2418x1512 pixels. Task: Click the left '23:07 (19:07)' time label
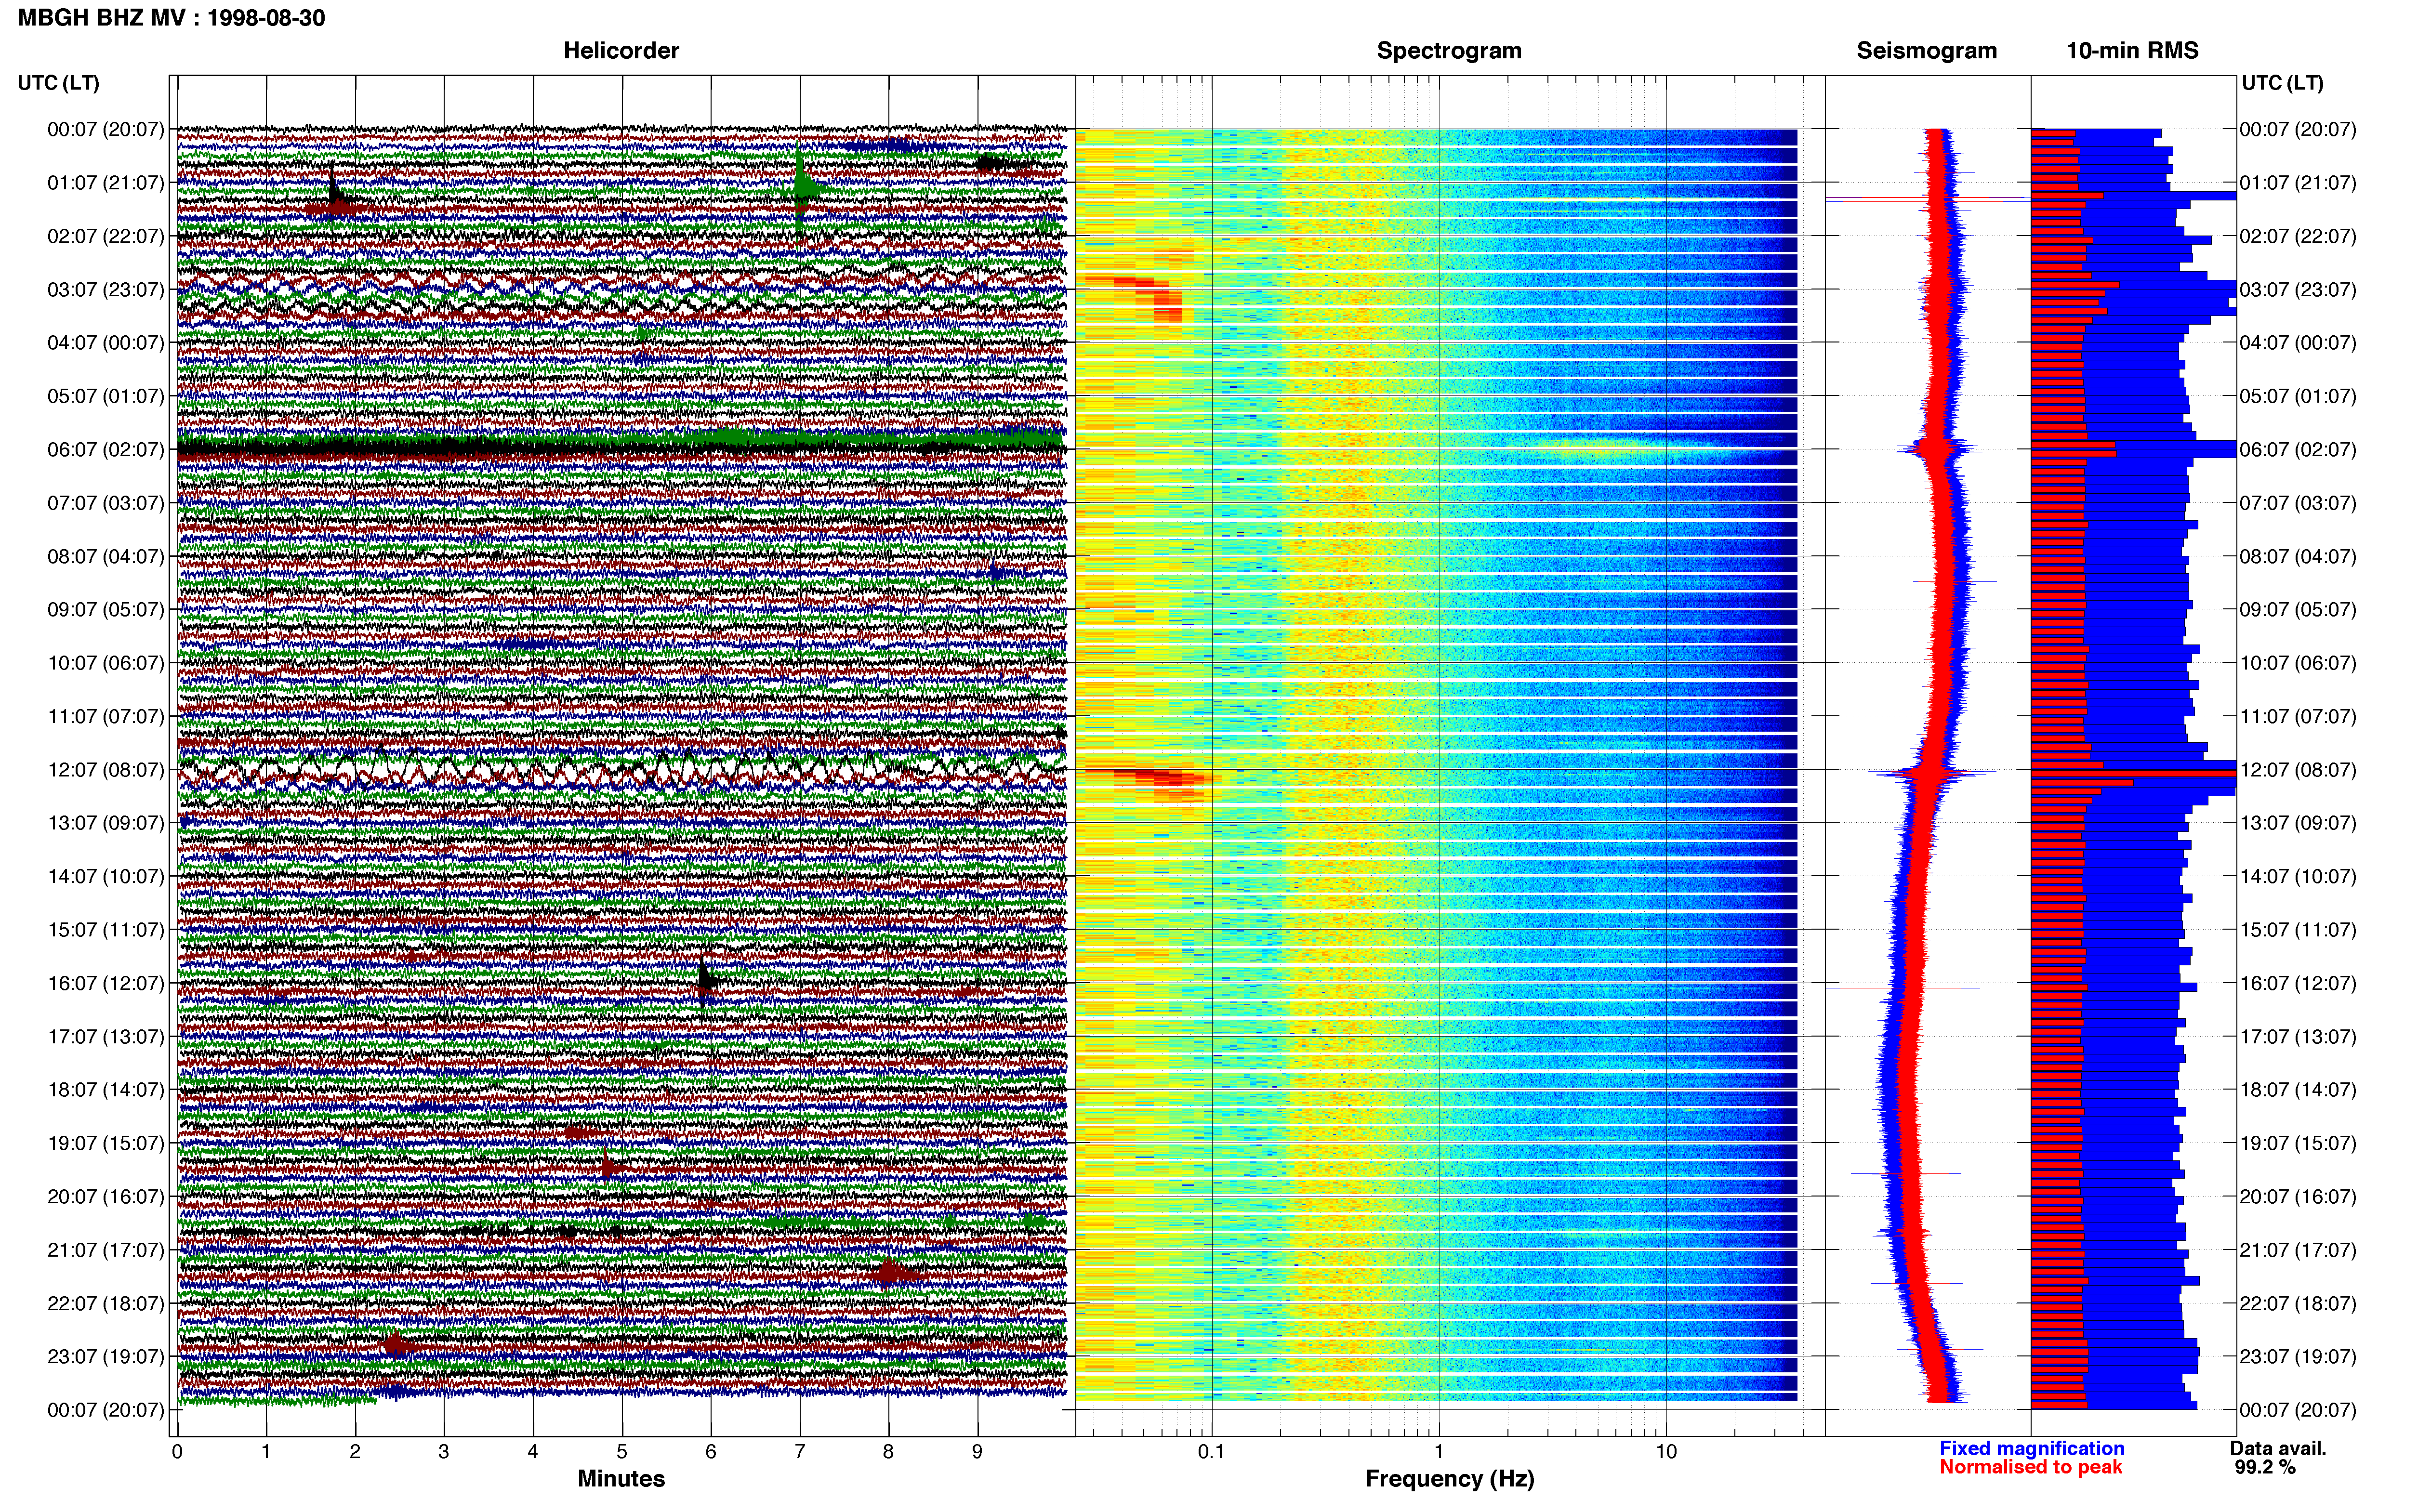click(105, 1357)
